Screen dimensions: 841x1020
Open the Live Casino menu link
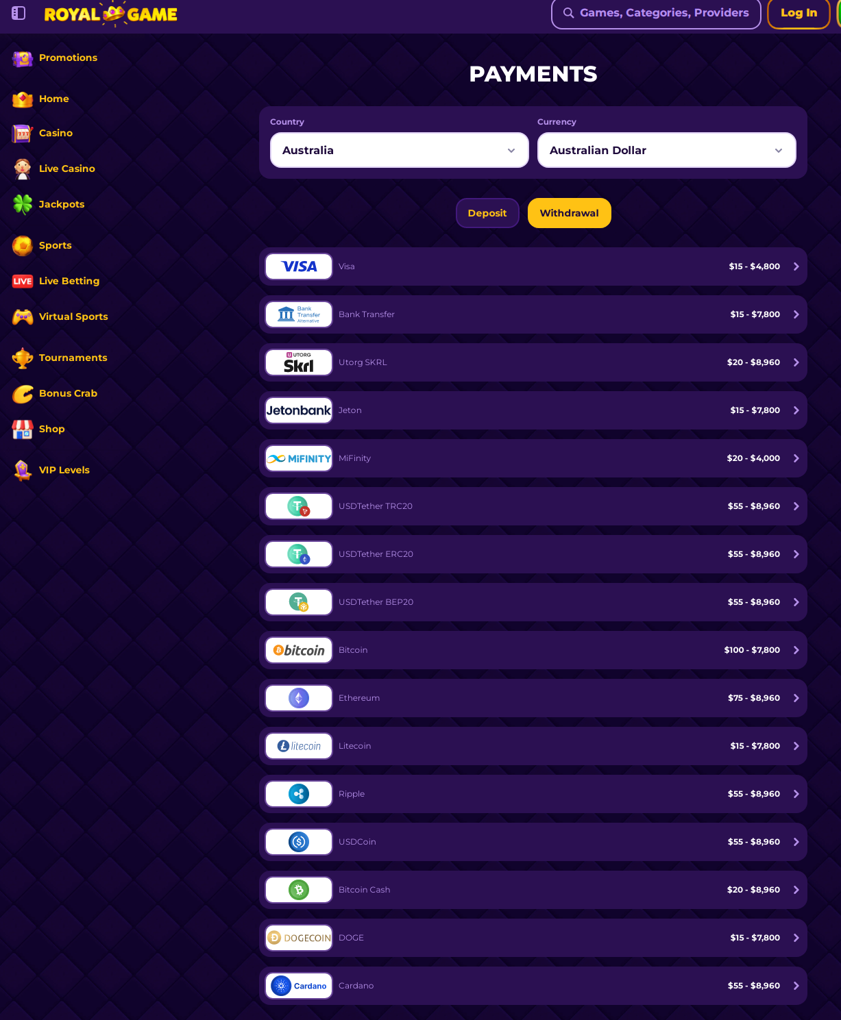tap(66, 169)
